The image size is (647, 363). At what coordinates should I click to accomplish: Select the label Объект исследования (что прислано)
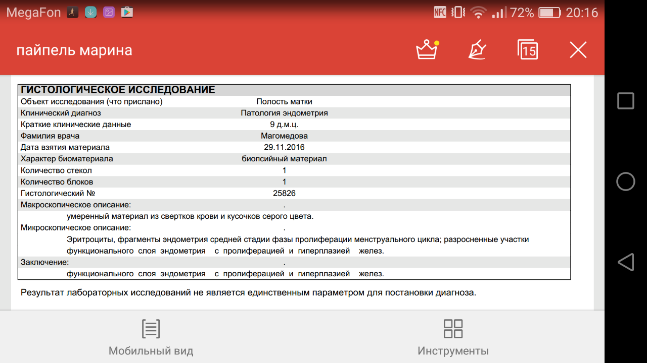point(91,102)
